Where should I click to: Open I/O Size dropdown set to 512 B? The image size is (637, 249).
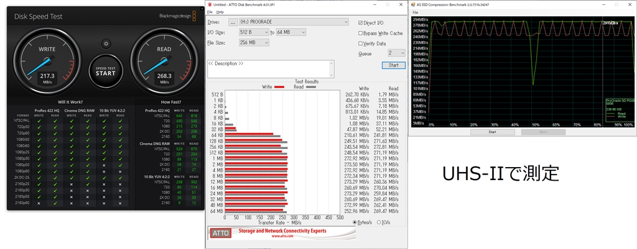tap(254, 32)
